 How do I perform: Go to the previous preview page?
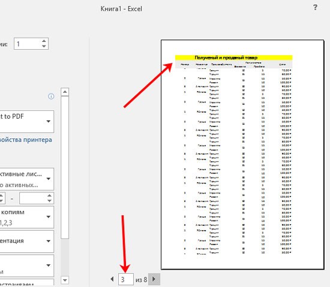[112, 279]
